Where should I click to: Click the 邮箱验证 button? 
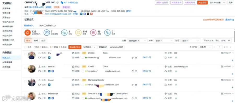[103, 47]
